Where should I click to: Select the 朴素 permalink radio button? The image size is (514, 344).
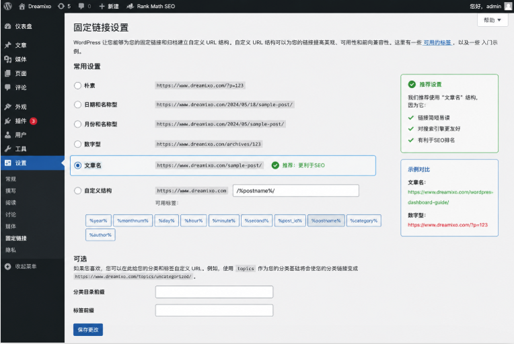77,85
